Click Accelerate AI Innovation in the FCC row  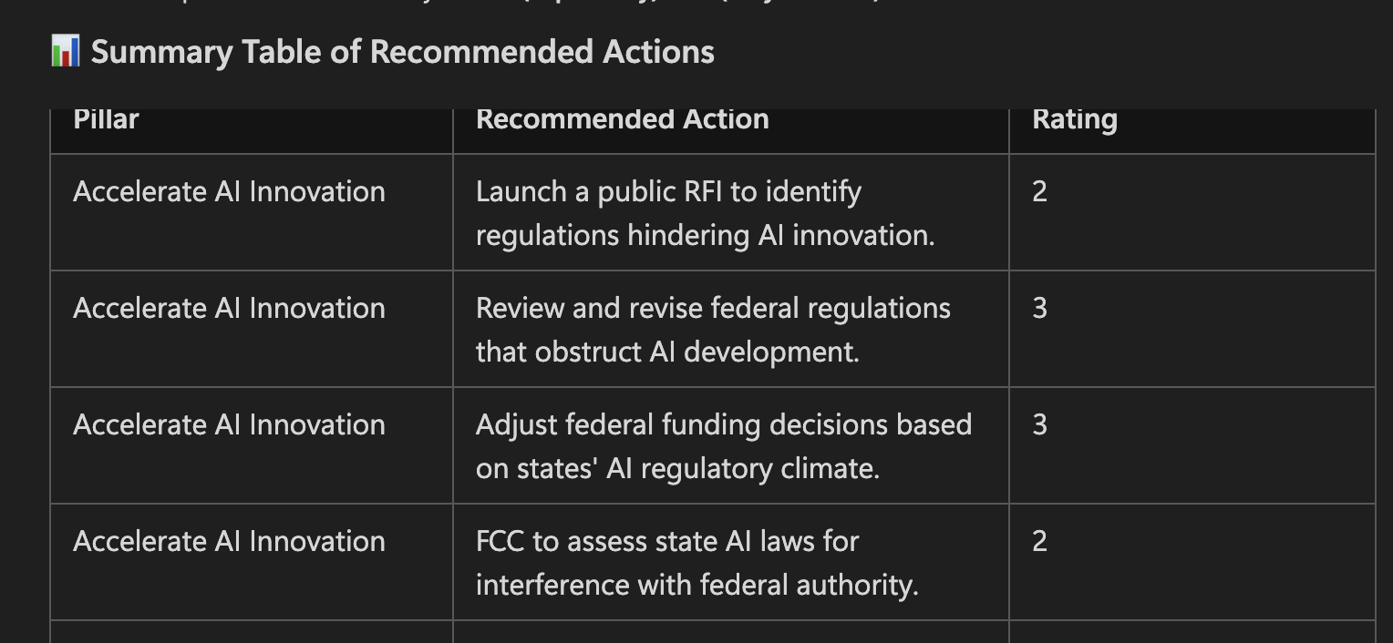[229, 541]
